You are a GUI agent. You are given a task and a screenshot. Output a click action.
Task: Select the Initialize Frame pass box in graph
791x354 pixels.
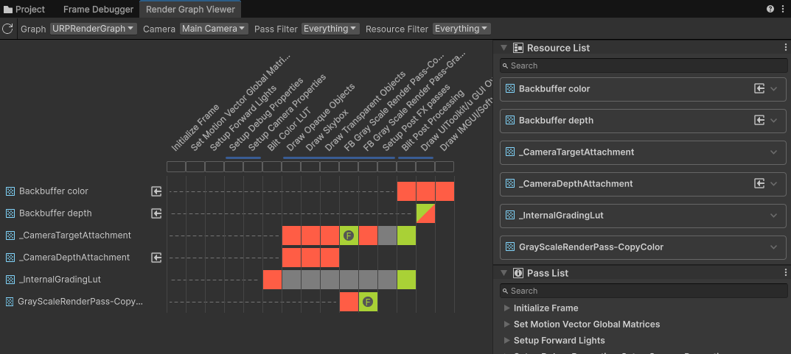[x=176, y=166]
